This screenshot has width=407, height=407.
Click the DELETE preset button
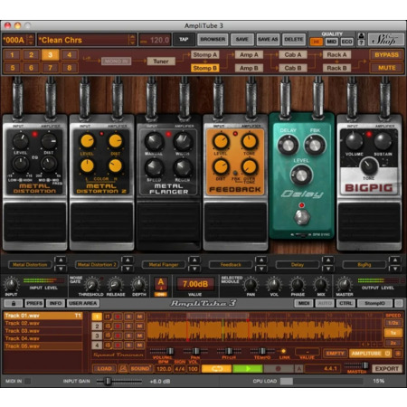tap(294, 39)
